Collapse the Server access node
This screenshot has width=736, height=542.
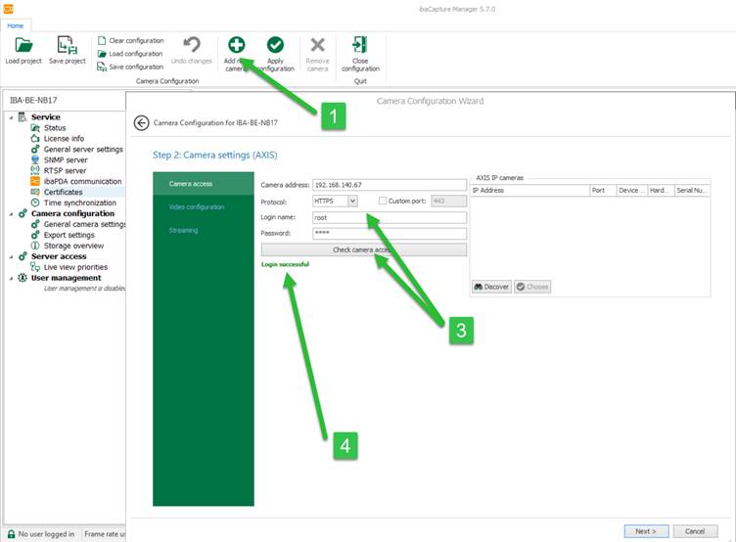coord(11,256)
